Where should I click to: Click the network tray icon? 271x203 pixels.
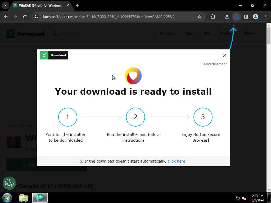238,198
